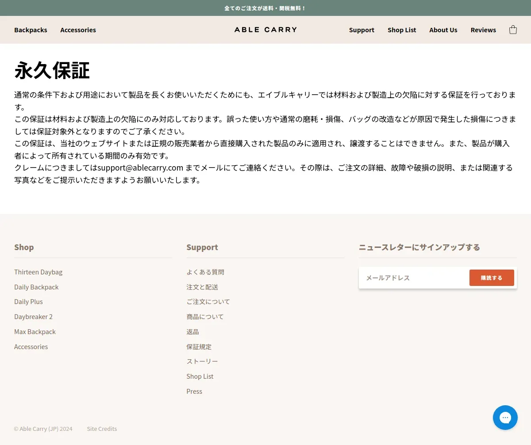This screenshot has height=445, width=531.
Task: Open Thirteen Daybag footer link
Action: [38, 272]
